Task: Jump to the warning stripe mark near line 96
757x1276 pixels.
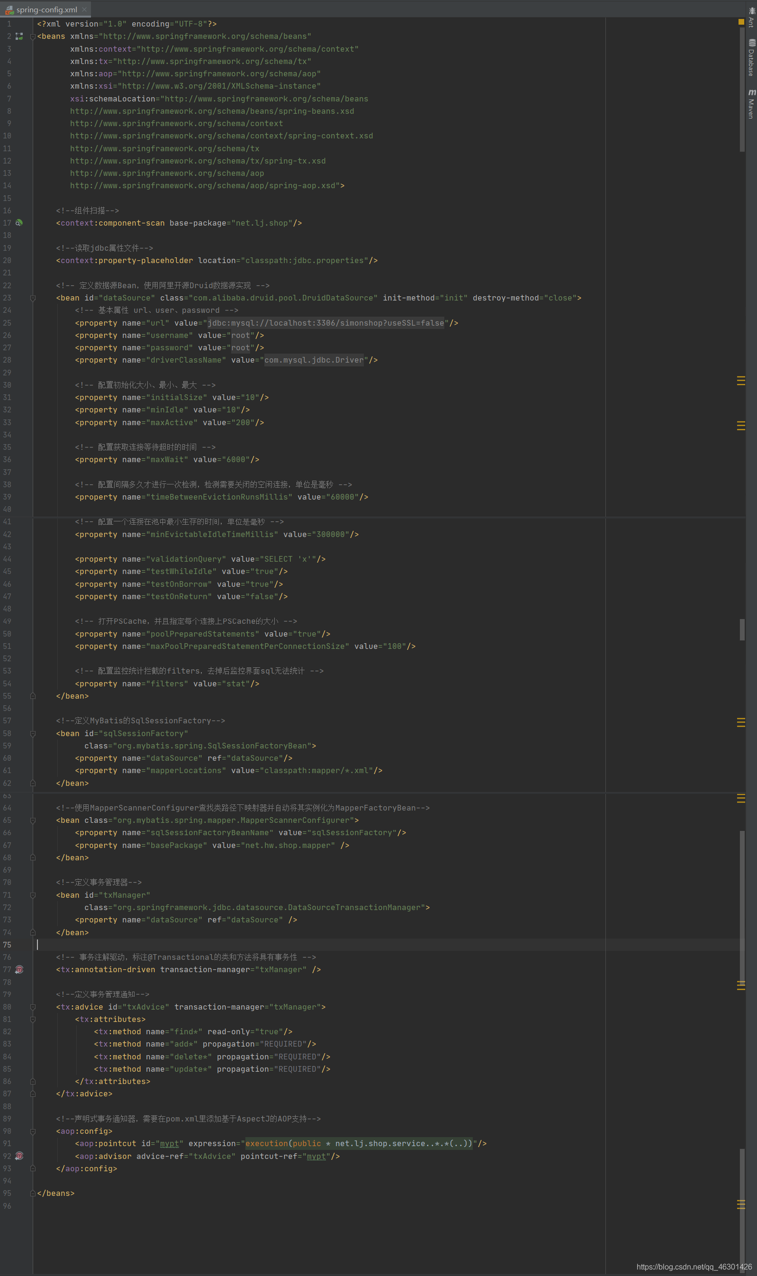Action: 741,1205
